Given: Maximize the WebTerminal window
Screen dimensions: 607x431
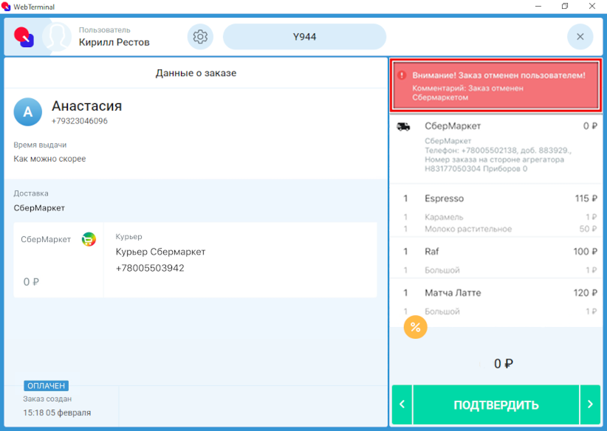Looking at the screenshot, I should [565, 6].
